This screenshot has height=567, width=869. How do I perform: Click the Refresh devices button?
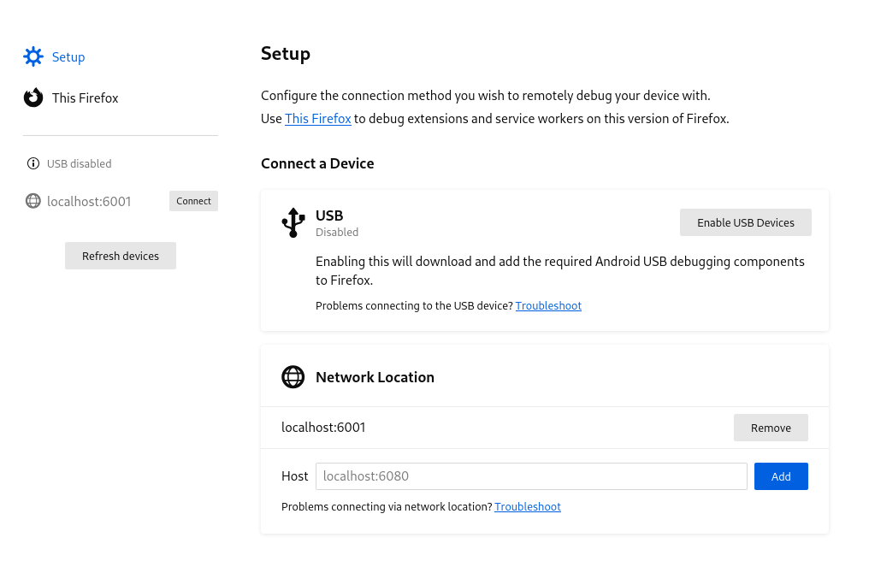pos(121,256)
